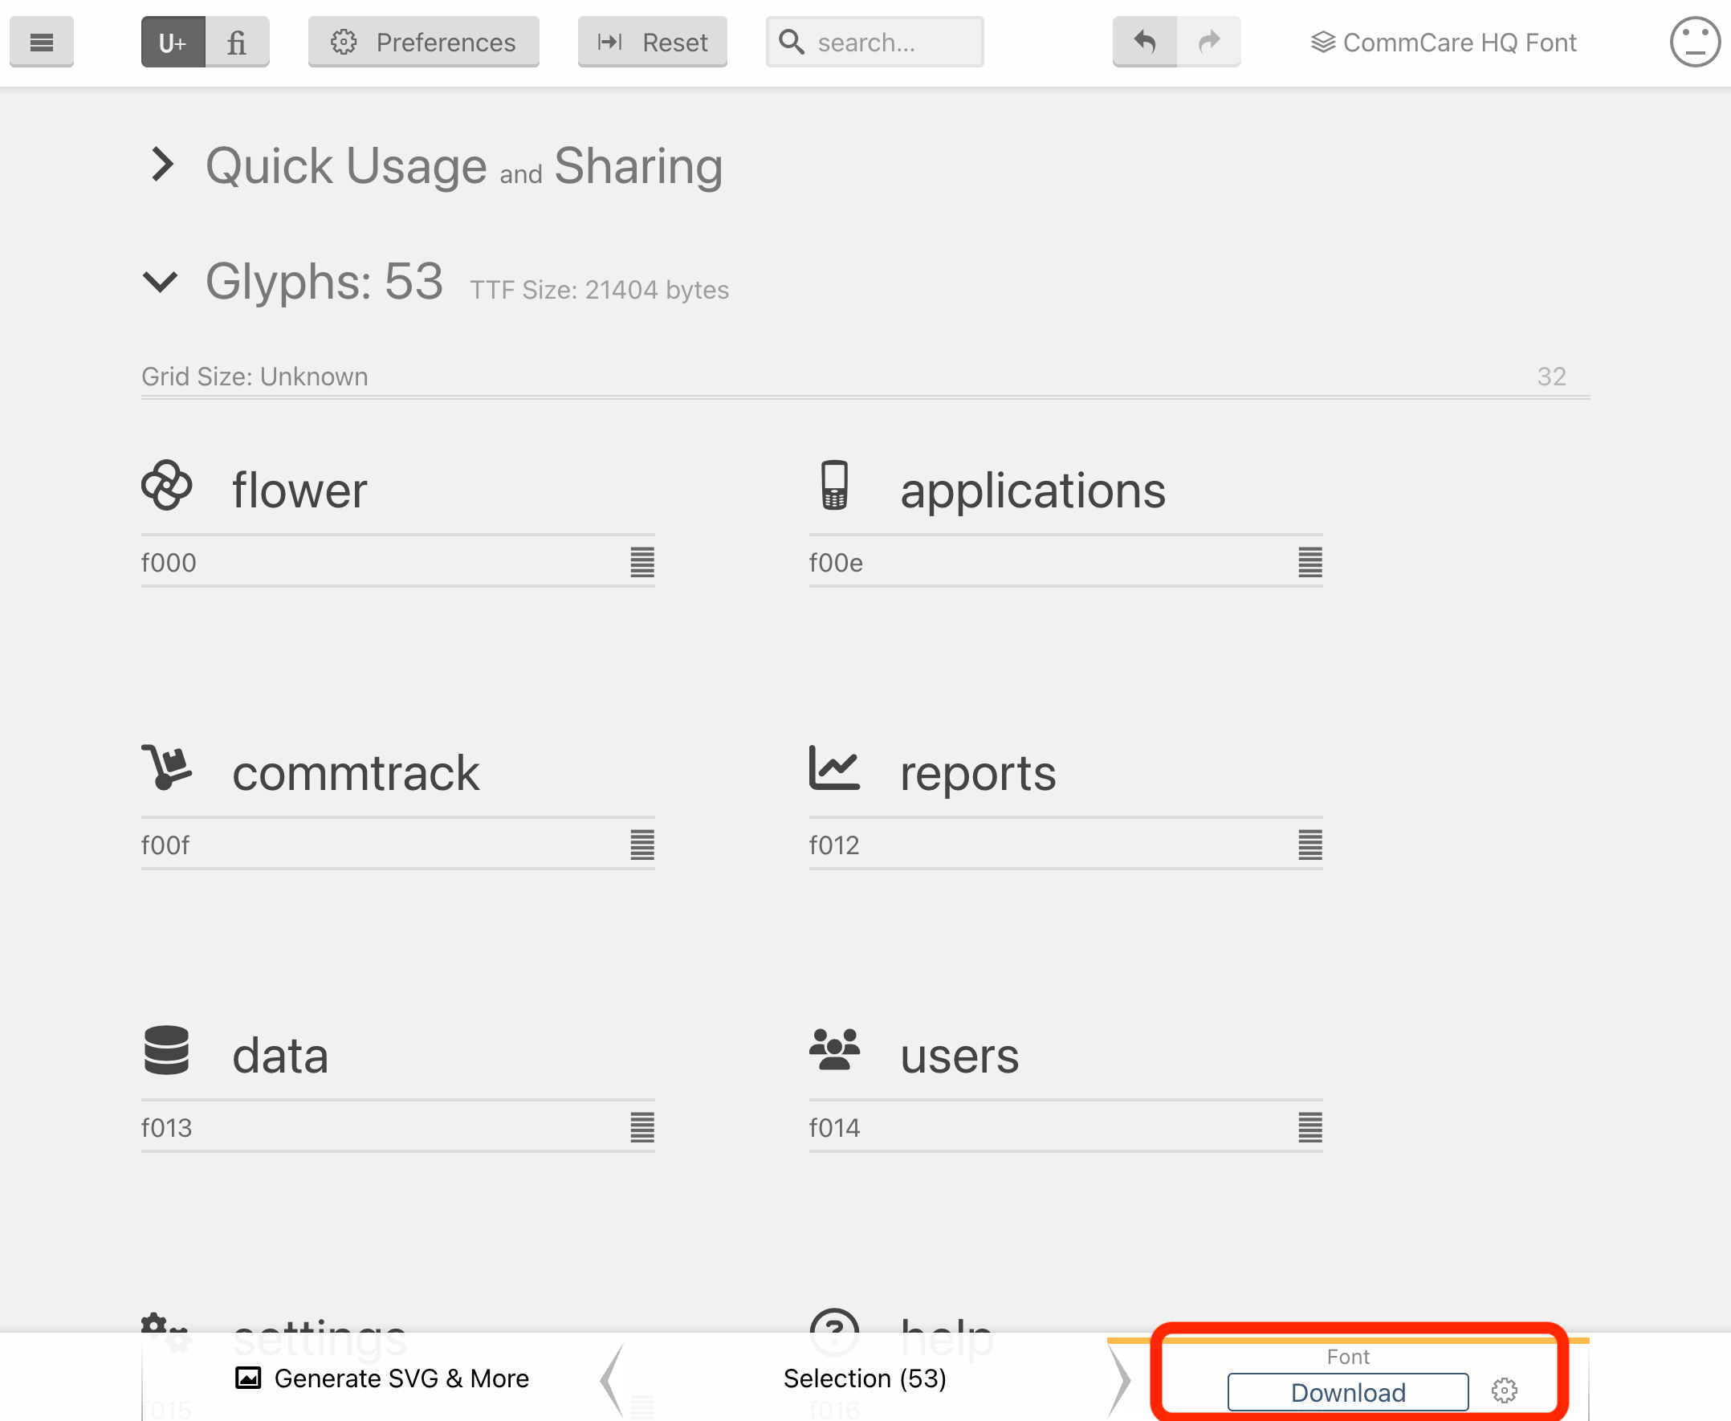Select the reports chart glyph
Viewport: 1731px width, 1421px height.
pos(835,767)
